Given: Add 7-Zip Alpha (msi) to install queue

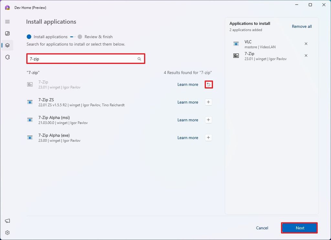Looking at the screenshot, I should (x=208, y=120).
